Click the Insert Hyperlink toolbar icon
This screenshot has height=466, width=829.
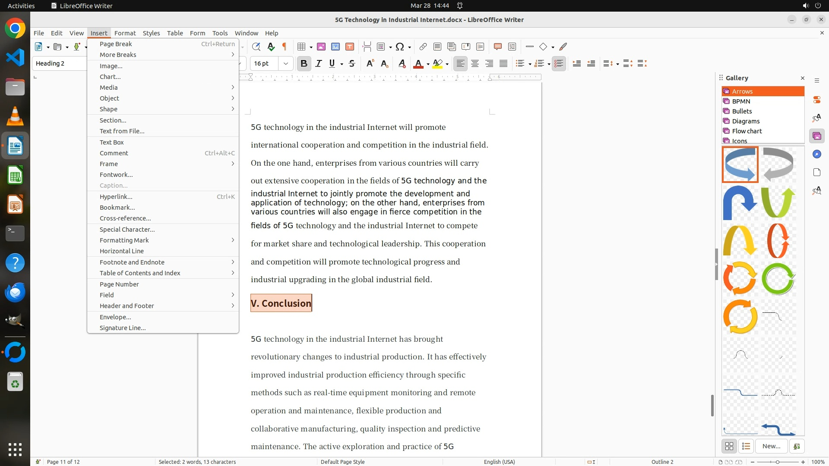pyautogui.click(x=423, y=47)
